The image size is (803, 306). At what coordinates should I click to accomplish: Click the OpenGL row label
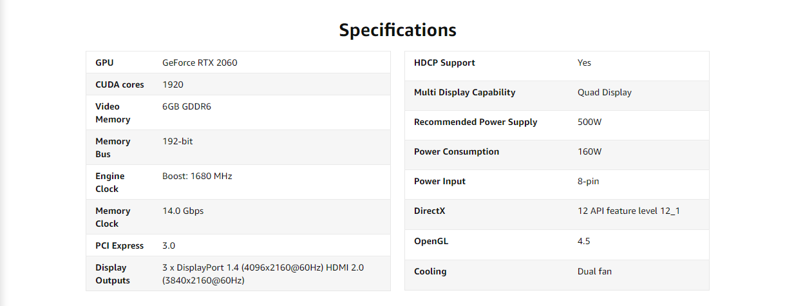431,241
